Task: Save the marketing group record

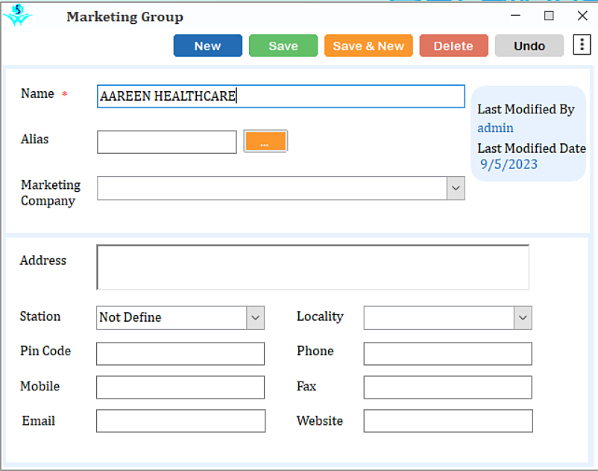Action: [x=283, y=46]
